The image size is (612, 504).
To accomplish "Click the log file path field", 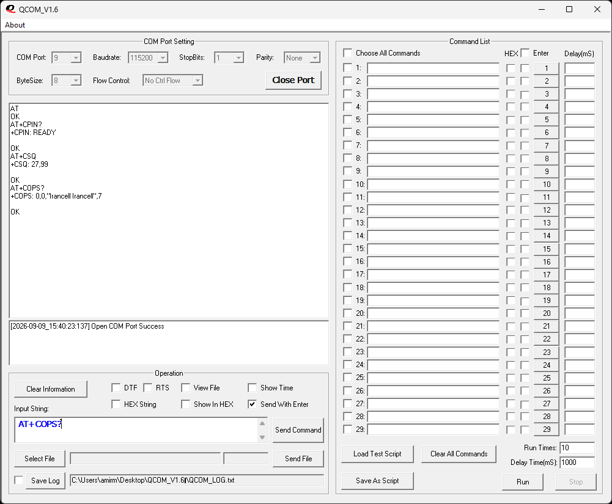I will point(197,480).
